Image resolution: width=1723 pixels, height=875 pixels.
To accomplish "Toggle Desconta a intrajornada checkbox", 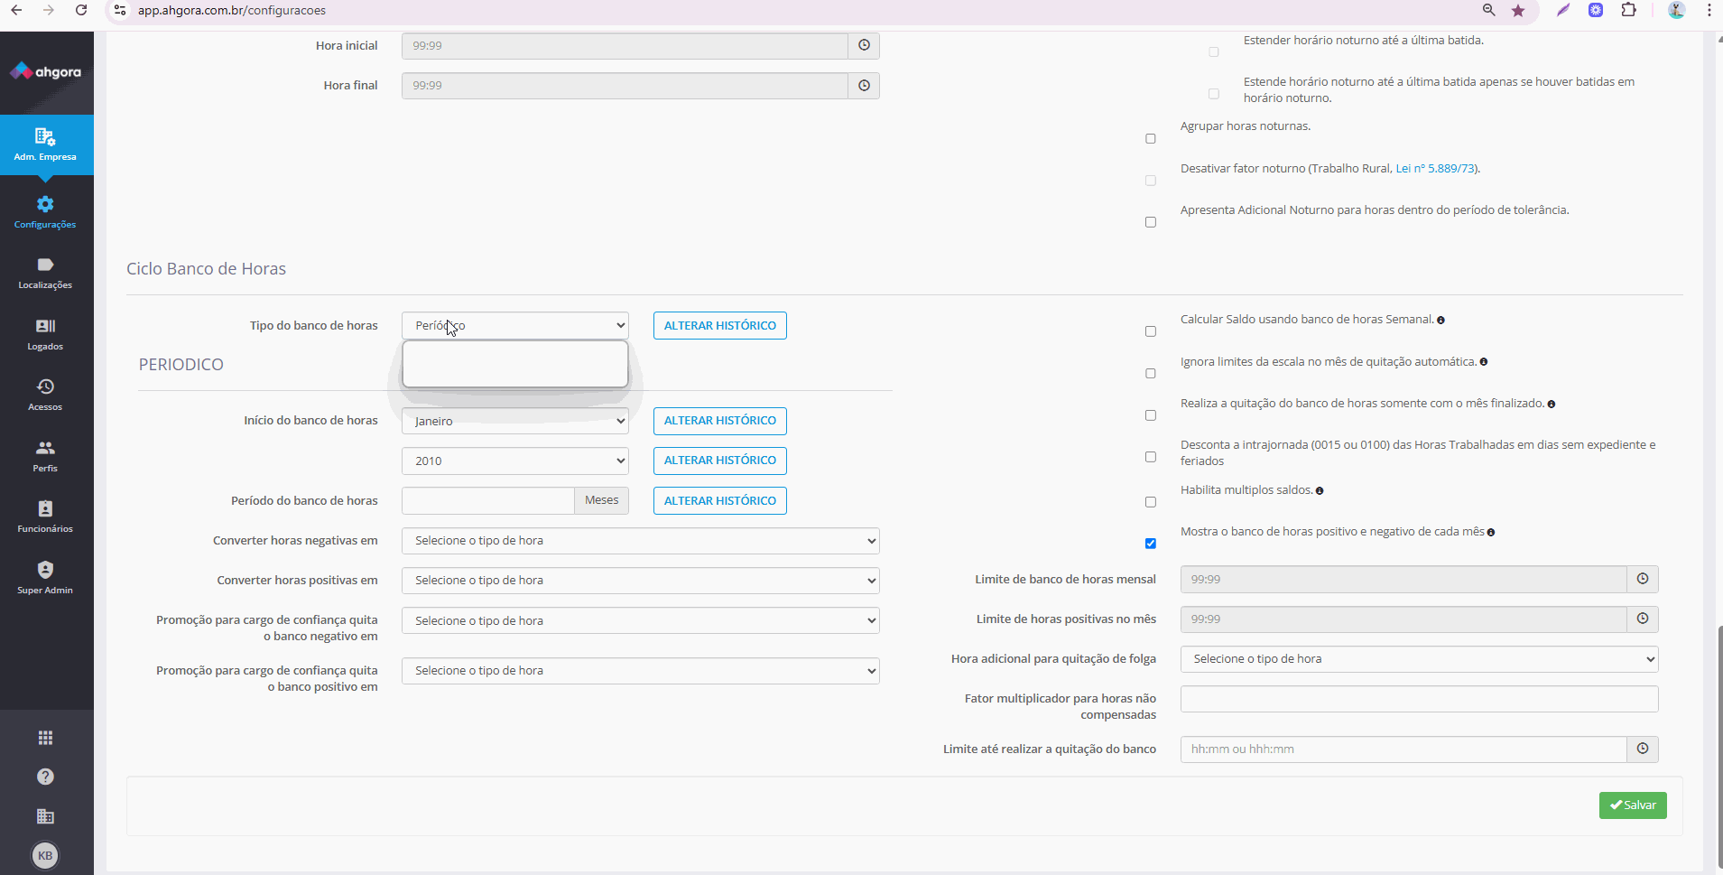I will tap(1151, 457).
